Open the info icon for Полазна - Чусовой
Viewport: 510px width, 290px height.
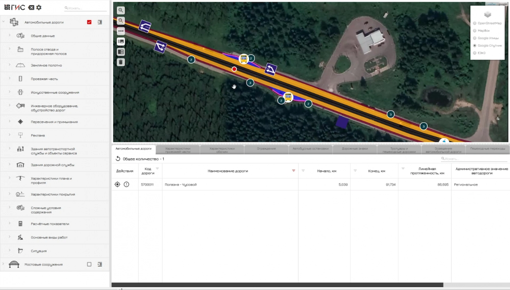(x=126, y=184)
